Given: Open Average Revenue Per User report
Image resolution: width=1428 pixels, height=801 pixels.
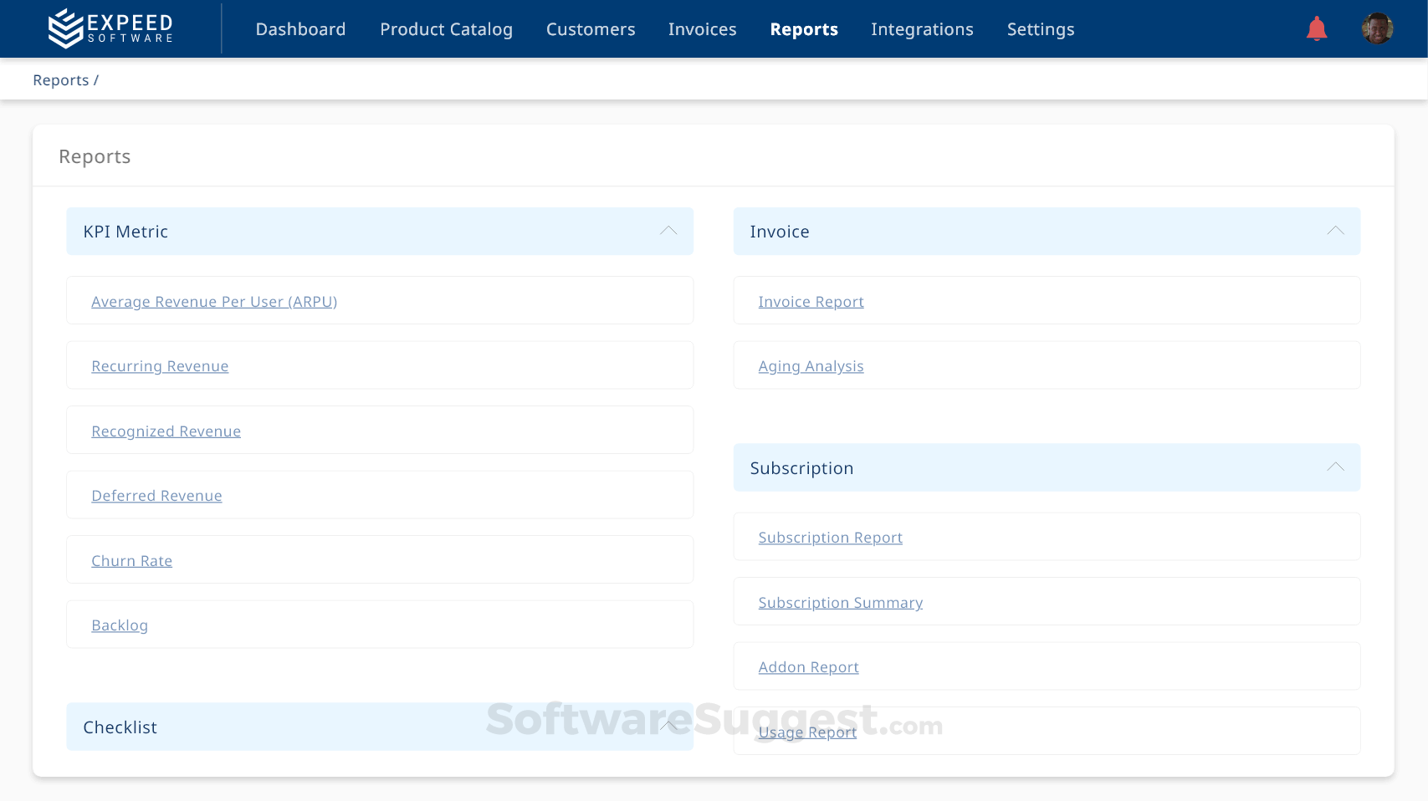Looking at the screenshot, I should click(214, 301).
